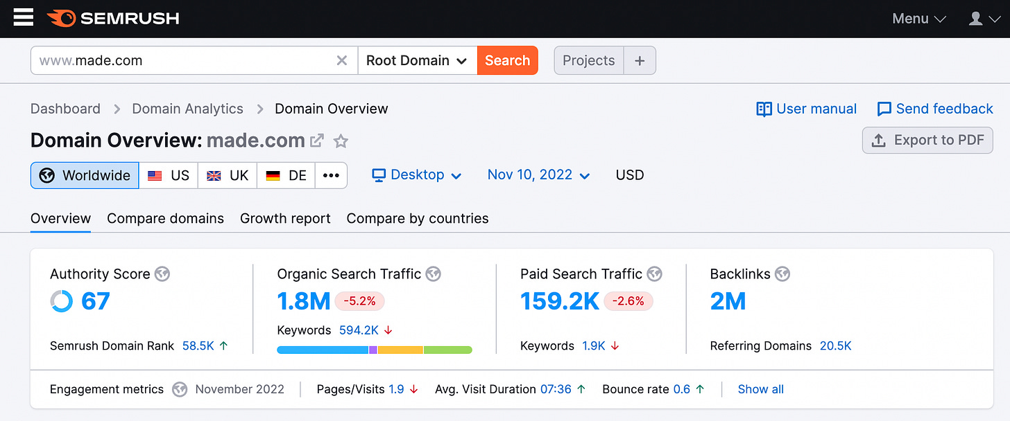Open the hamburger navigation menu
The height and width of the screenshot is (421, 1010).
(x=24, y=18)
